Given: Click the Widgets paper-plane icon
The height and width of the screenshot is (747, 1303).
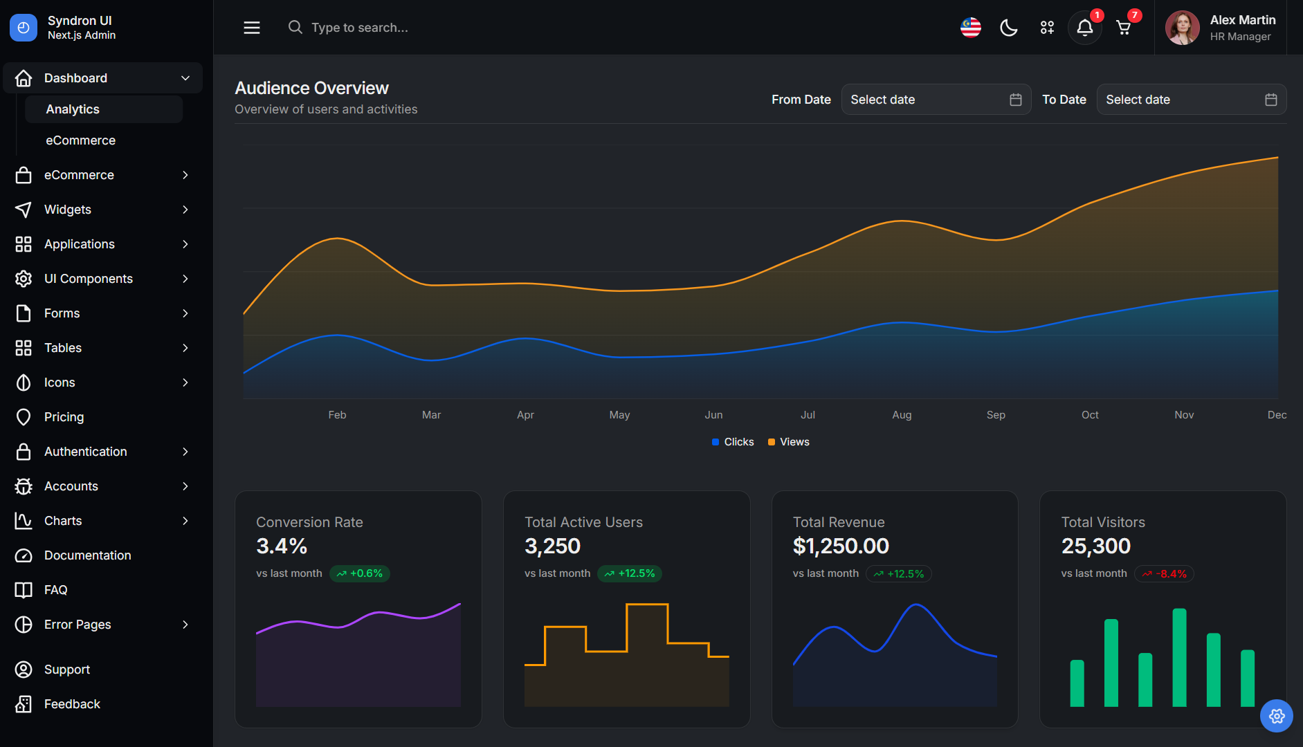Looking at the screenshot, I should coord(24,210).
